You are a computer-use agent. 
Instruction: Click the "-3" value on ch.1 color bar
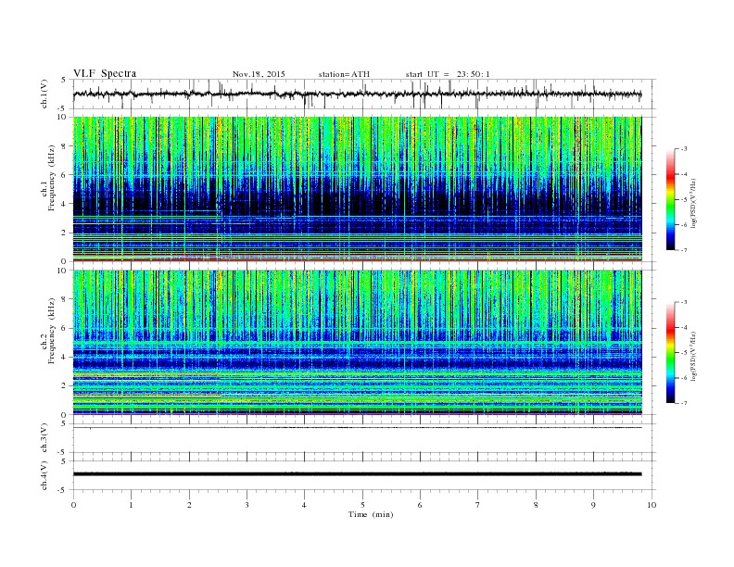pos(684,149)
